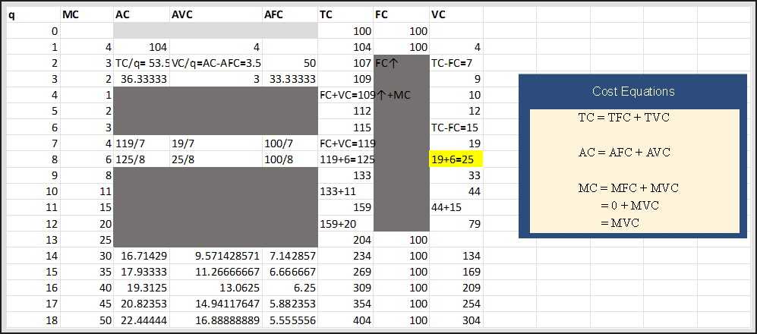Click the AVC value 16.88888889
Viewport: 757px width, 334px height.
coord(216,320)
